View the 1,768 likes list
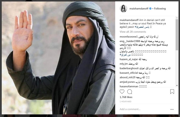This screenshot has width=180, height=117. coord(126,97)
